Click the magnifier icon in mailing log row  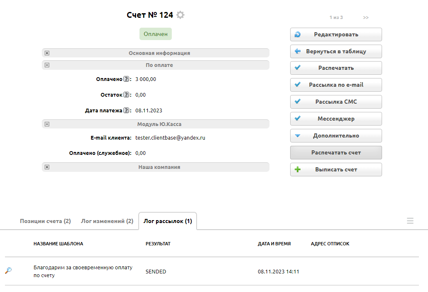pyautogui.click(x=8, y=271)
